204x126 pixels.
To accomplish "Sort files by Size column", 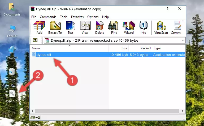I will 119,48.
